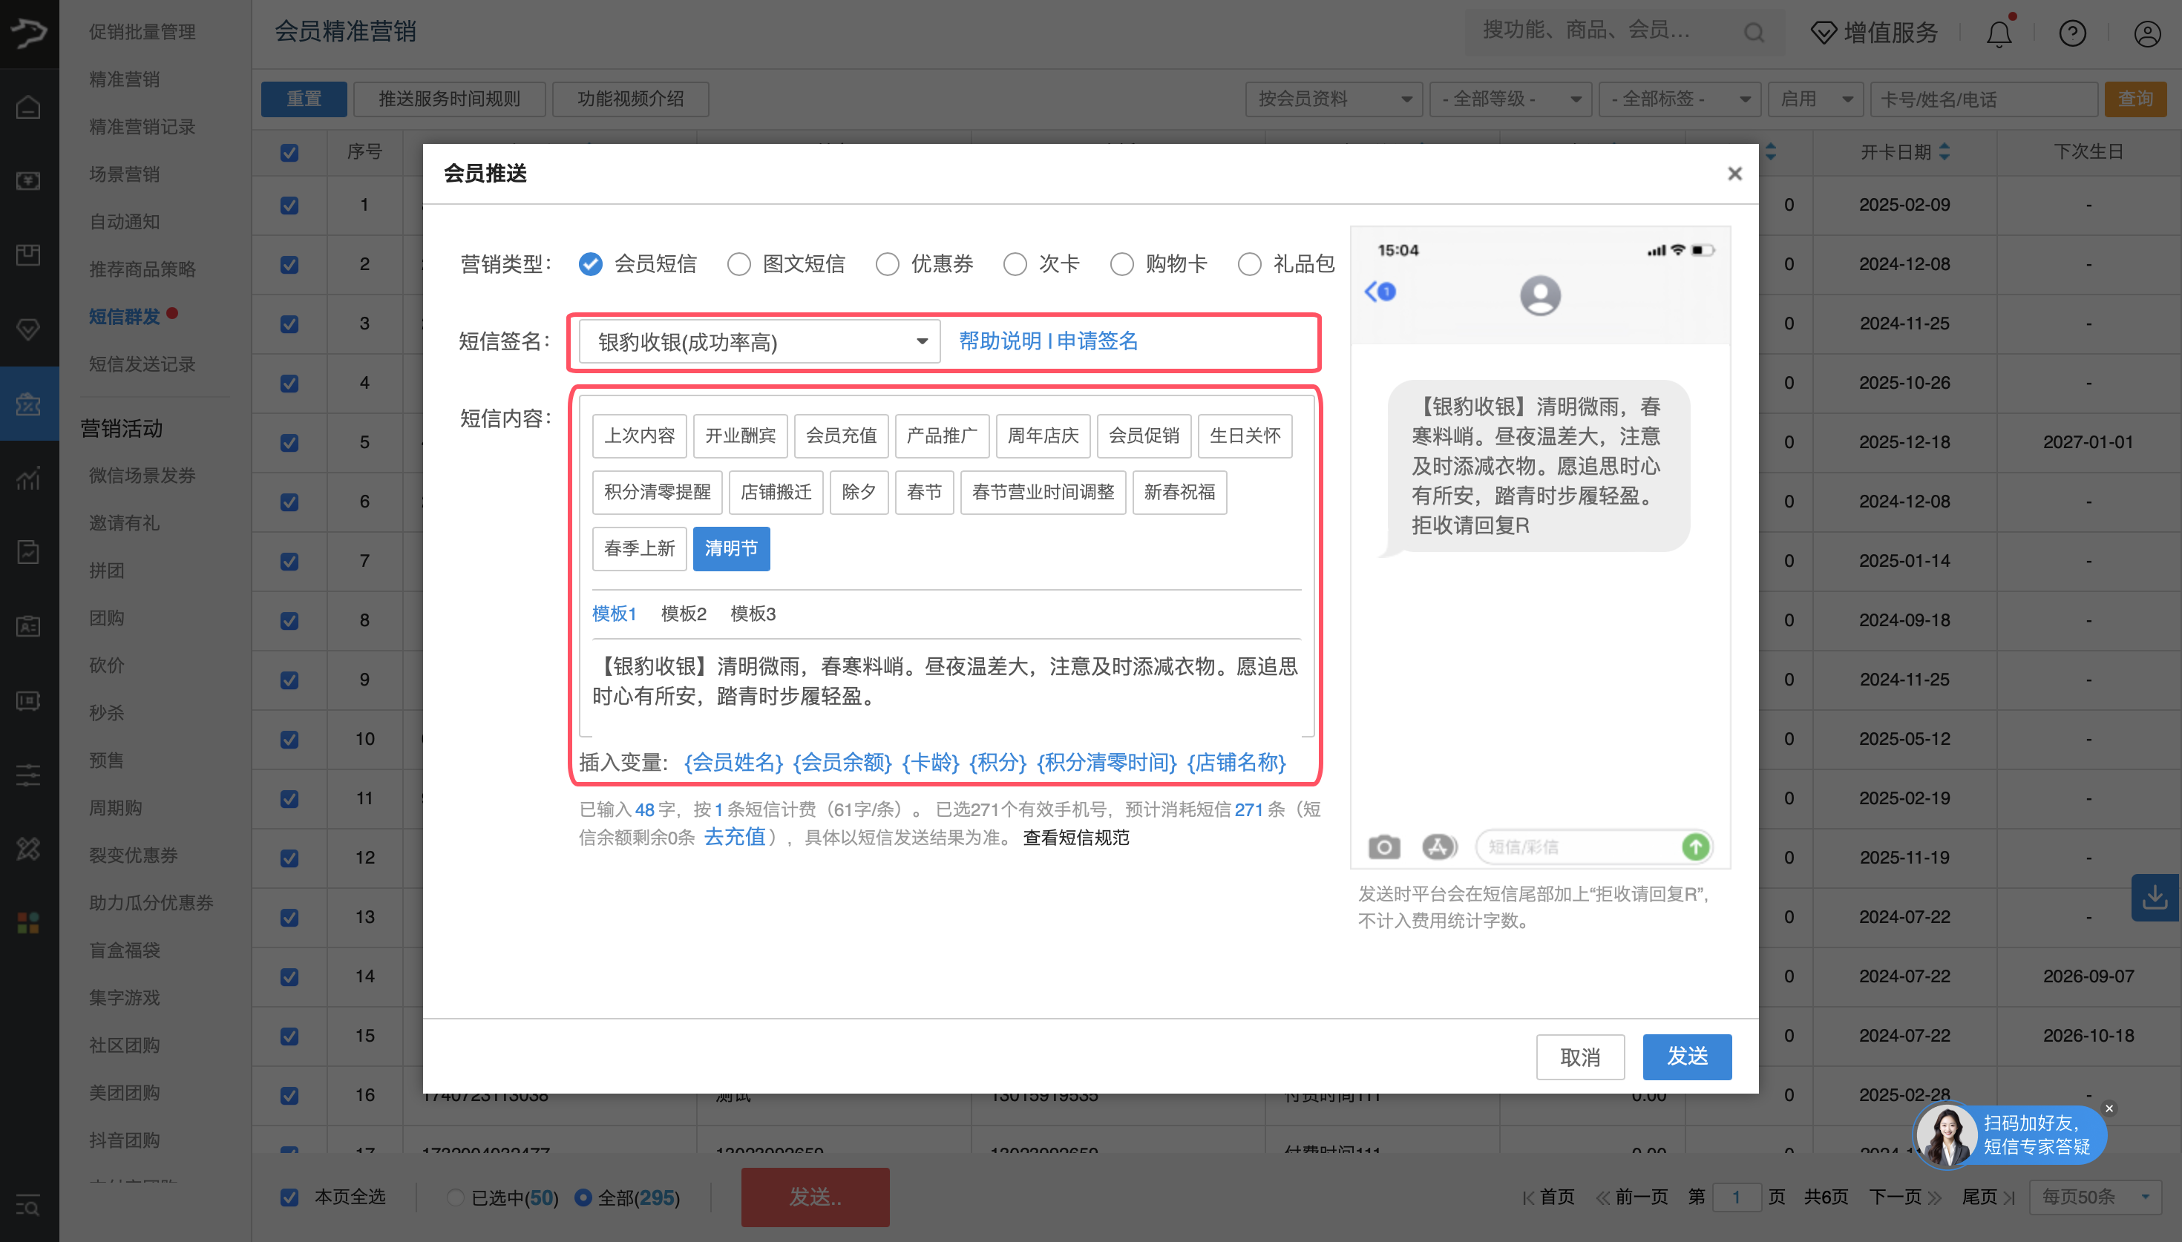The width and height of the screenshot is (2182, 1242).
Task: Open 短信发送记录 in the side menu
Action: [142, 364]
